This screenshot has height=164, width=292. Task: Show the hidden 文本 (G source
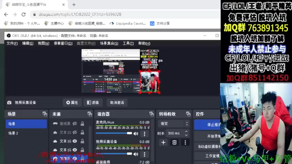pos(75,132)
